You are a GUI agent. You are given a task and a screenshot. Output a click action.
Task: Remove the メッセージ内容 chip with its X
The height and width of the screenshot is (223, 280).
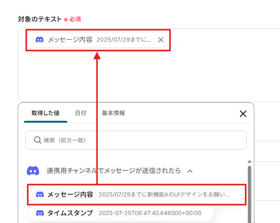coord(161,40)
